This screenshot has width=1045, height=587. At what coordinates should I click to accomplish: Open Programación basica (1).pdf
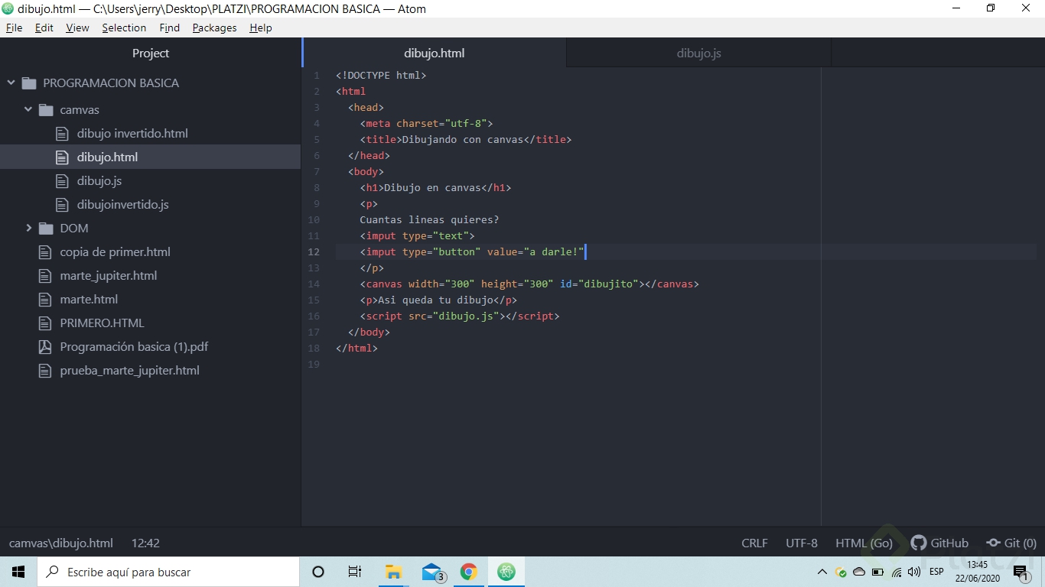click(134, 346)
